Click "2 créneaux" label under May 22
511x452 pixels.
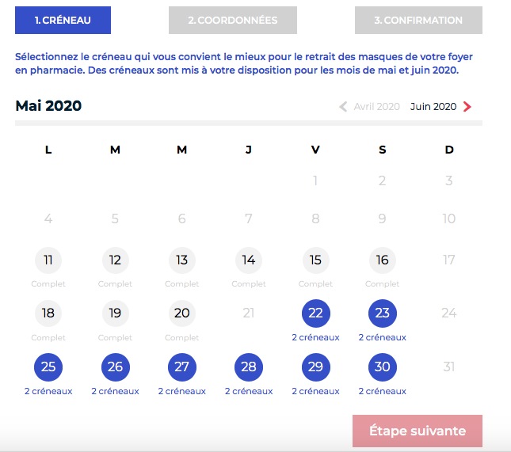[x=315, y=338]
